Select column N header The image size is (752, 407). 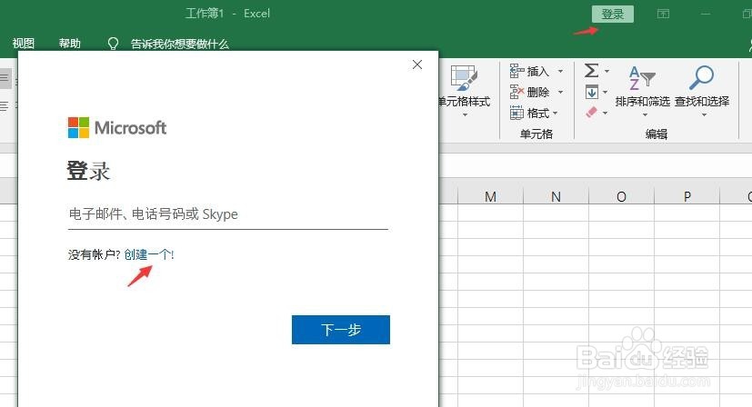tap(556, 196)
